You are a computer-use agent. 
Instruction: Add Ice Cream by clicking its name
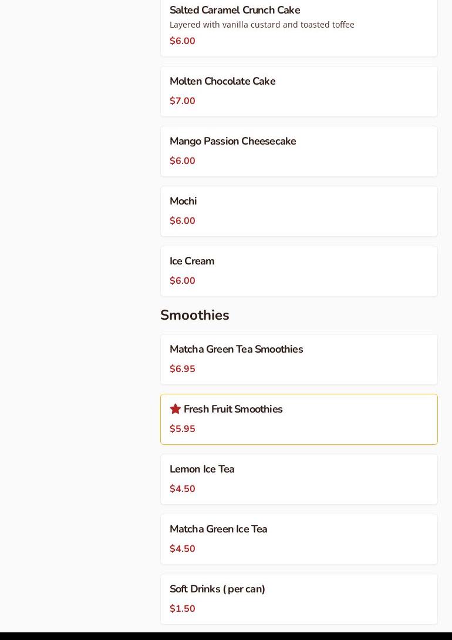[x=192, y=261]
